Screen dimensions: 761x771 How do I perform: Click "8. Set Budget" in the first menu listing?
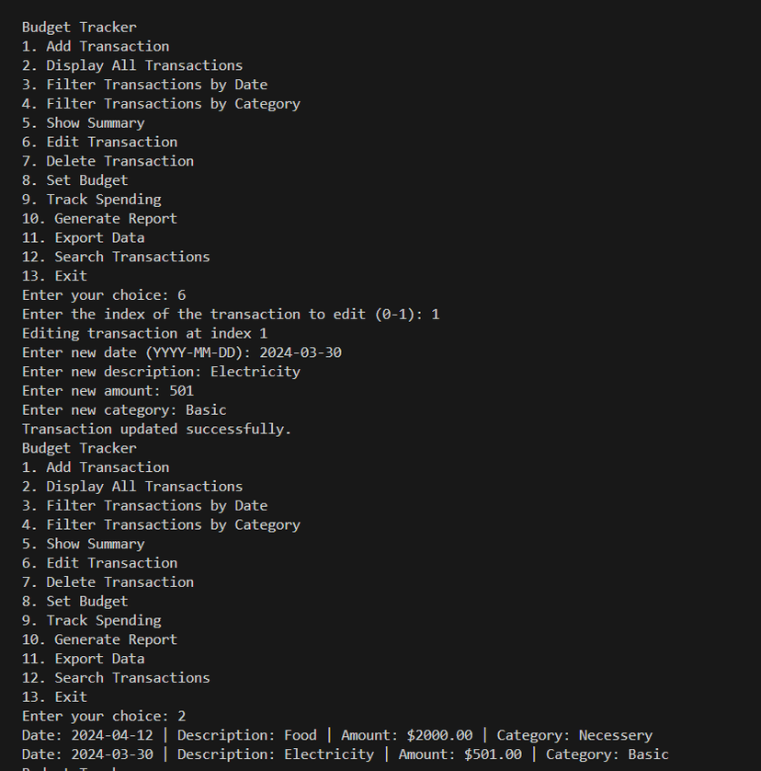pyautogui.click(x=75, y=180)
